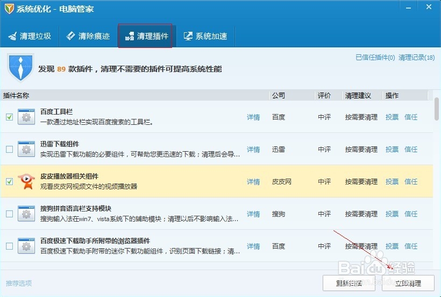The image size is (441, 297).
Task: Close the 系统优化 window
Action: click(429, 7)
